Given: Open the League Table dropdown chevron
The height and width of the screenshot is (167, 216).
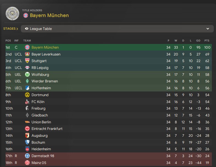Looking at the screenshot, I should 208,29.
